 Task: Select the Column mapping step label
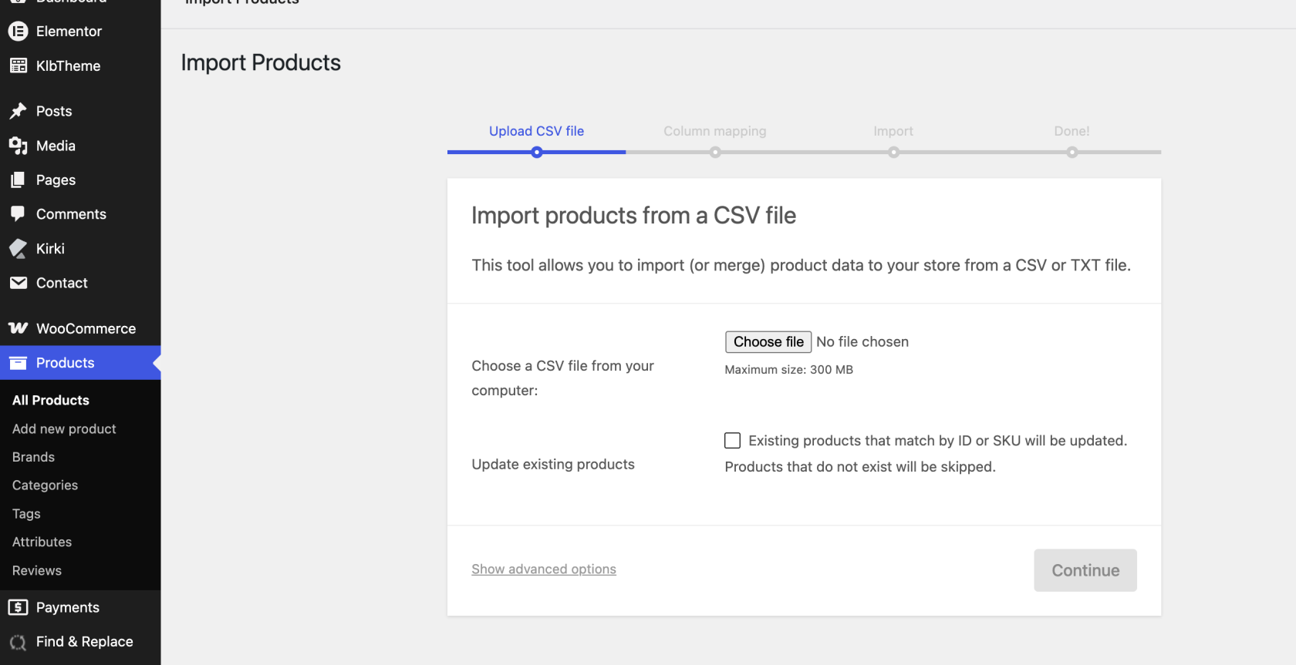[x=715, y=131]
